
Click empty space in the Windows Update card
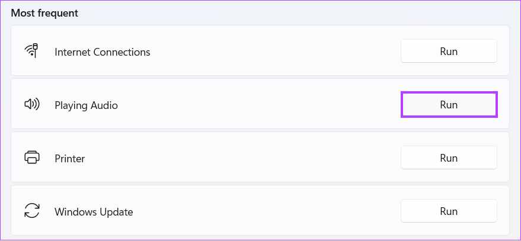[x=266, y=210]
